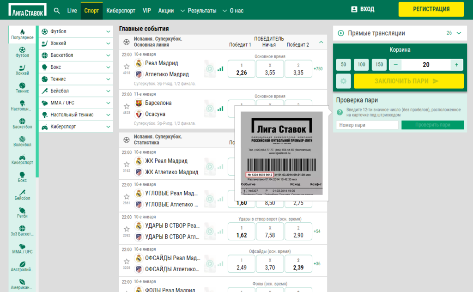Click the help question mark in Проверка пари
Viewport: 473px width, 292px height.
[340, 112]
